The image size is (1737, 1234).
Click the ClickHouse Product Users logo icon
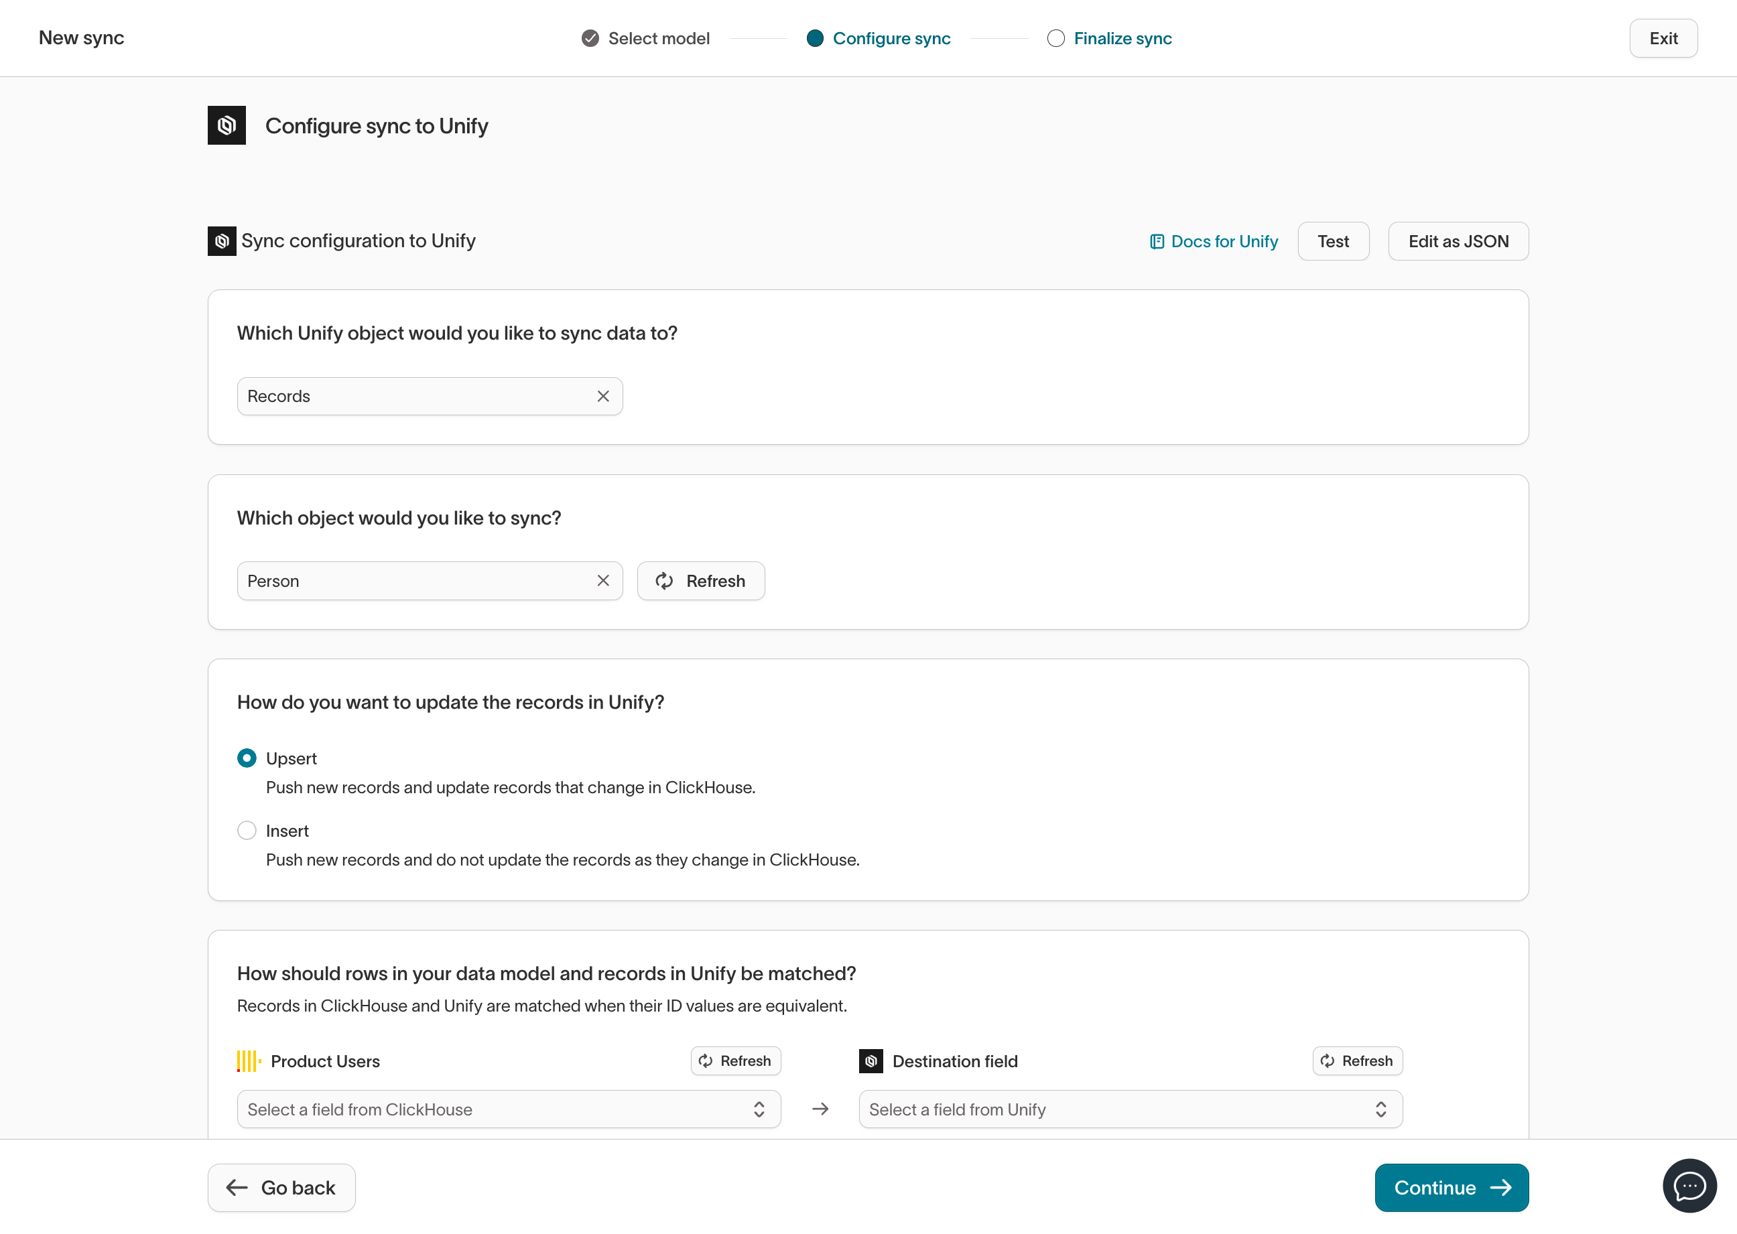(249, 1060)
